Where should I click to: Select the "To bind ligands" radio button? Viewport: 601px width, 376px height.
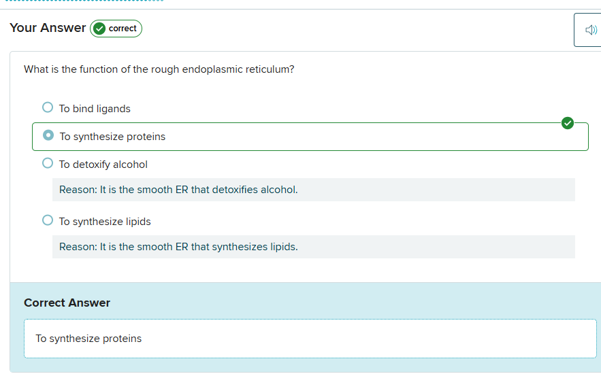tap(48, 107)
